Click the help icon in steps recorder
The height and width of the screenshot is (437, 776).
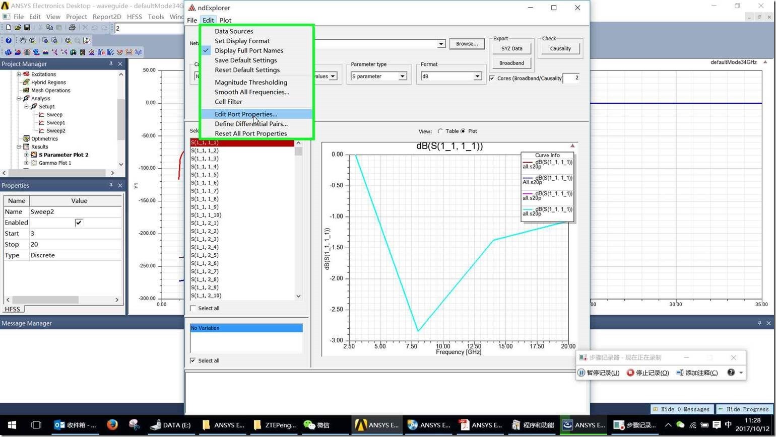pos(731,373)
